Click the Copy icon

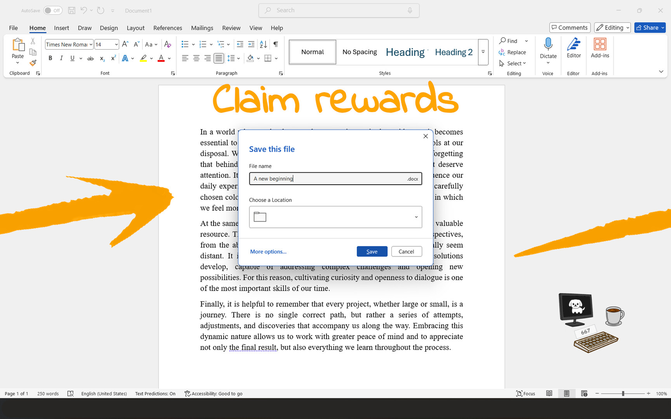click(33, 52)
